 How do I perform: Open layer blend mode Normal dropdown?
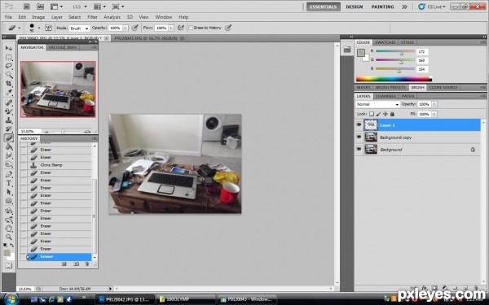[377, 104]
